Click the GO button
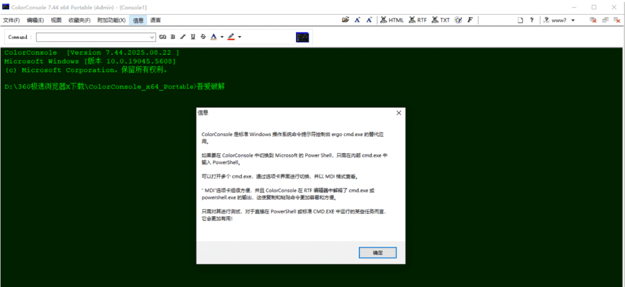This screenshot has width=625, height=287. click(x=162, y=37)
